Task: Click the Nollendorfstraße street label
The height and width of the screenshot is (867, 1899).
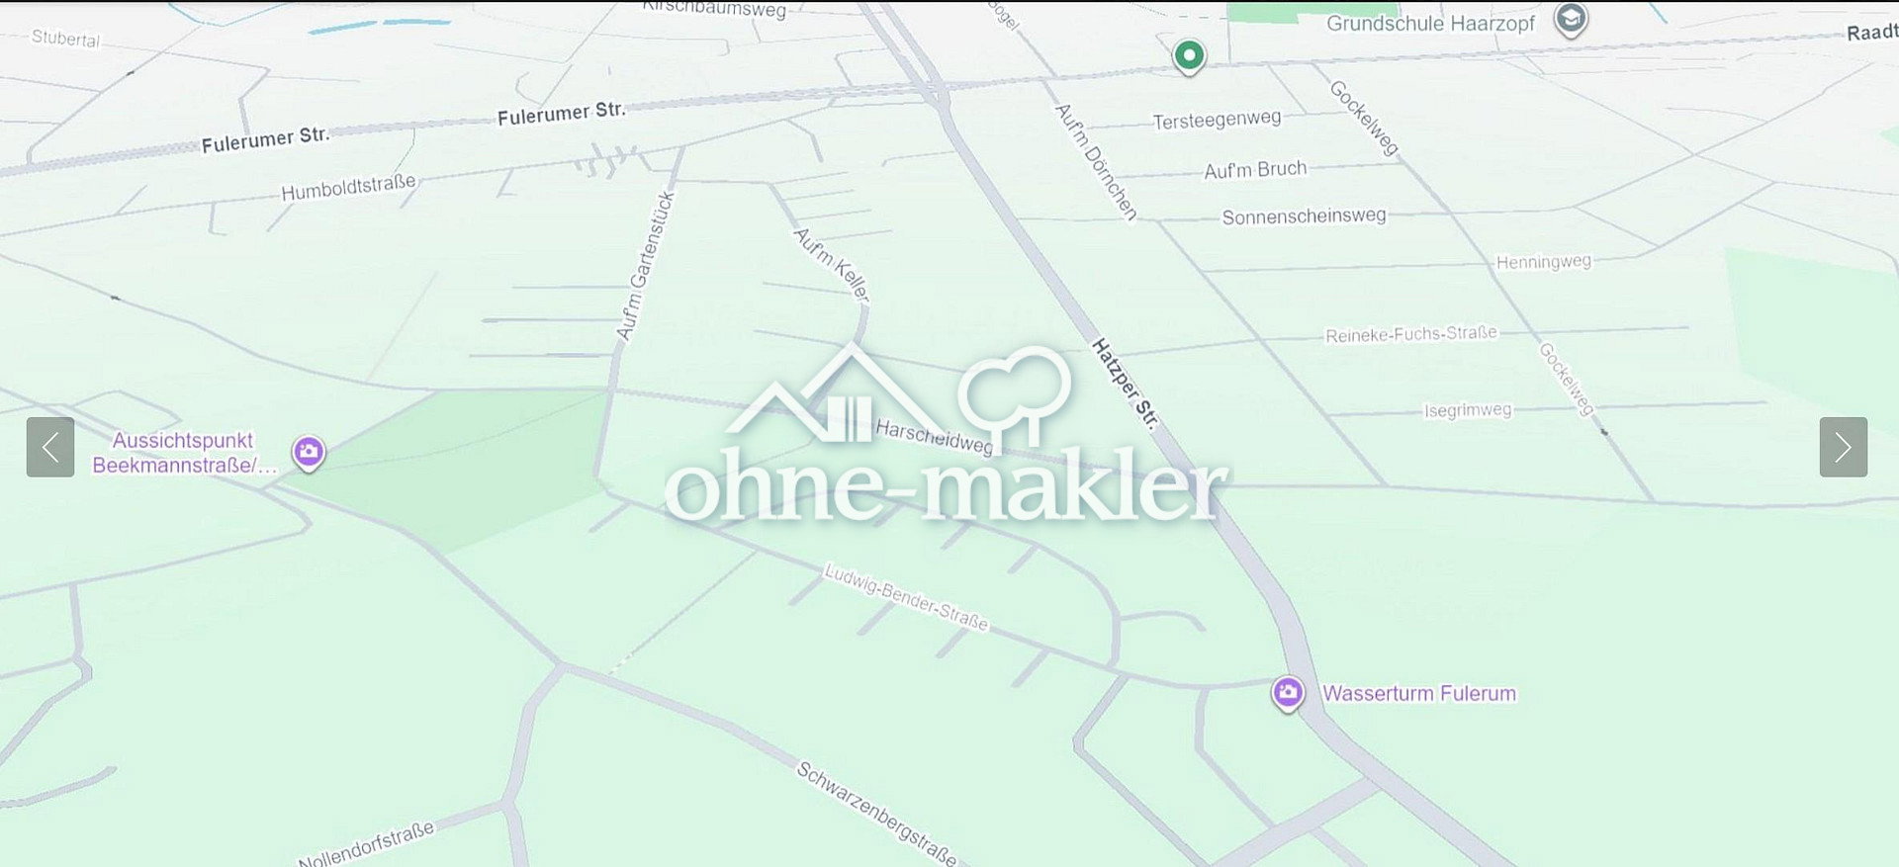Action: [x=366, y=843]
